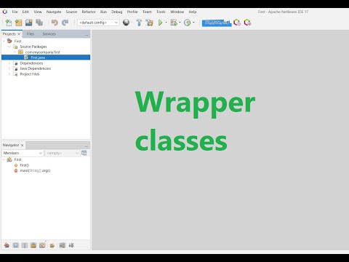Switch to the Files tab
Screen dimensions: 349x262
point(31,34)
